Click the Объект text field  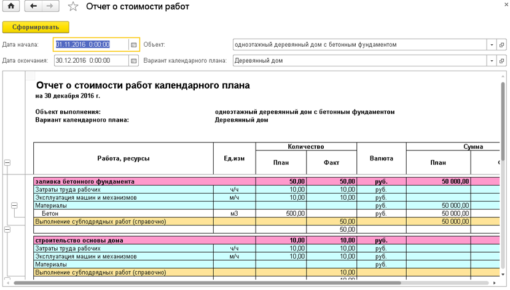coord(359,45)
